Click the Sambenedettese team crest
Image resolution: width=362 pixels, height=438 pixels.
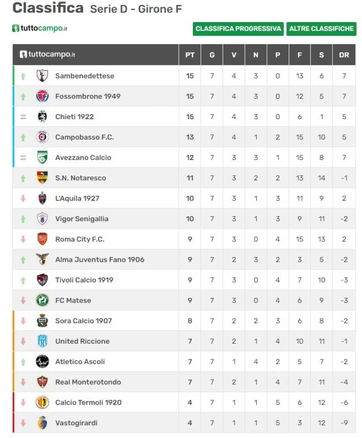click(x=42, y=76)
